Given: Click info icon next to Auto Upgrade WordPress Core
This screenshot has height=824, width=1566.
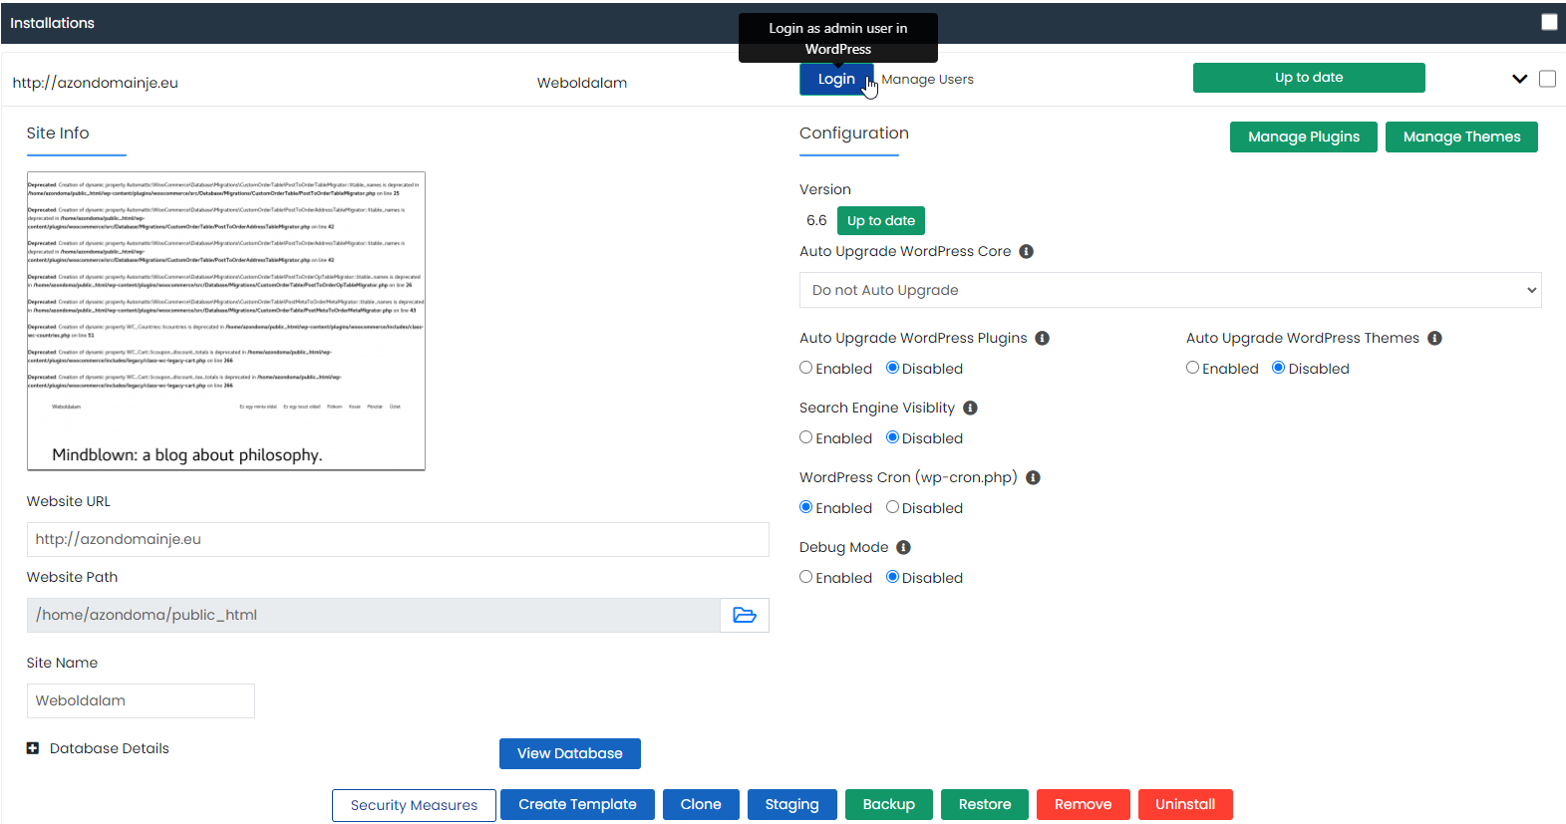Looking at the screenshot, I should coord(1026,251).
